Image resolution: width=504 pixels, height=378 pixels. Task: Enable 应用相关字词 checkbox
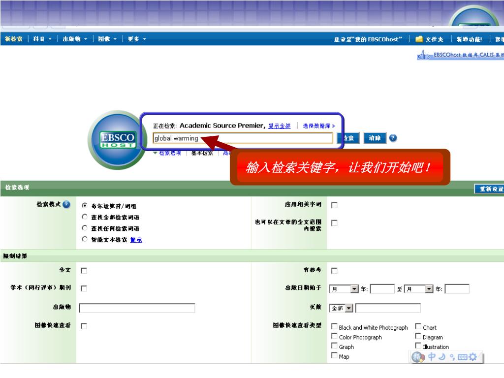click(x=334, y=205)
